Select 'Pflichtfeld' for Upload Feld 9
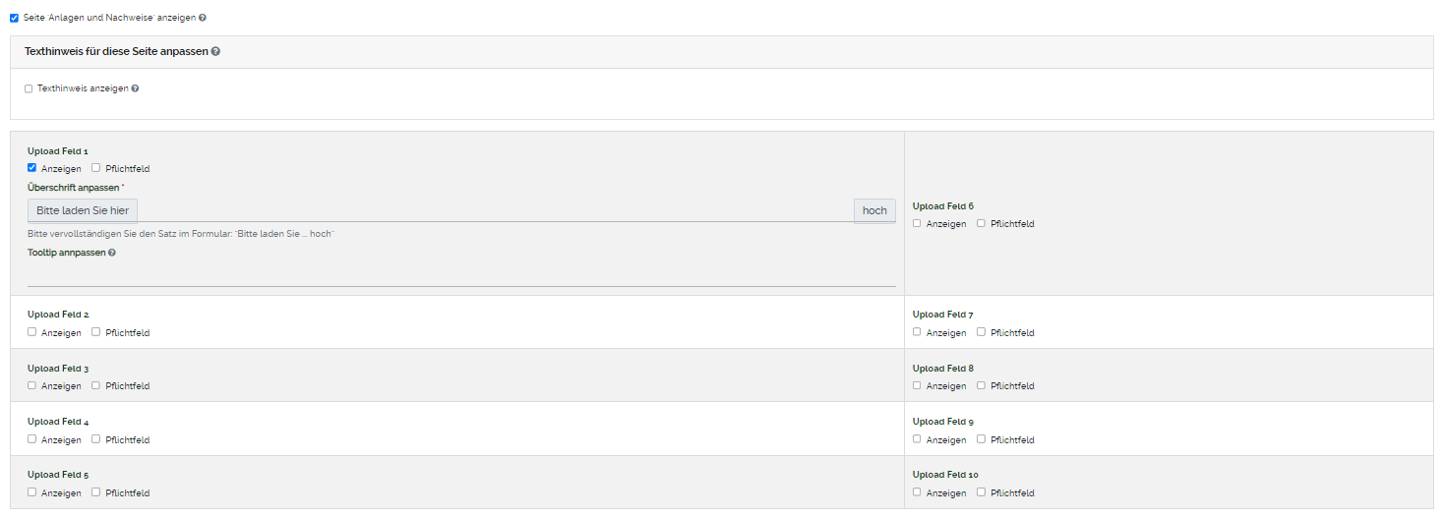 981,439
